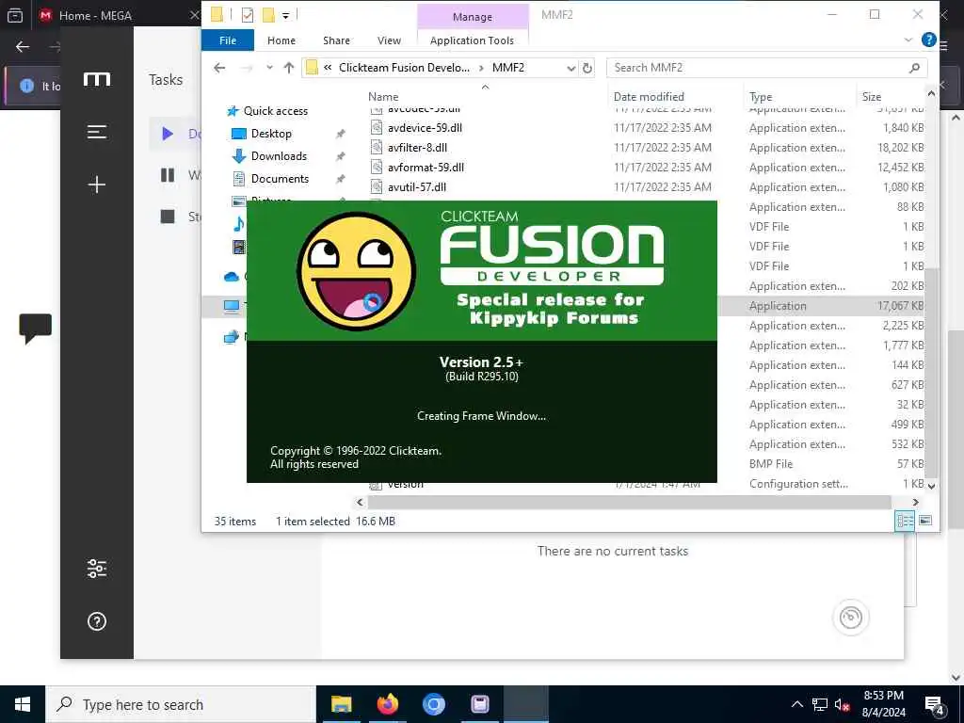Go up one folder level in Explorer
964x723 pixels.
(288, 68)
